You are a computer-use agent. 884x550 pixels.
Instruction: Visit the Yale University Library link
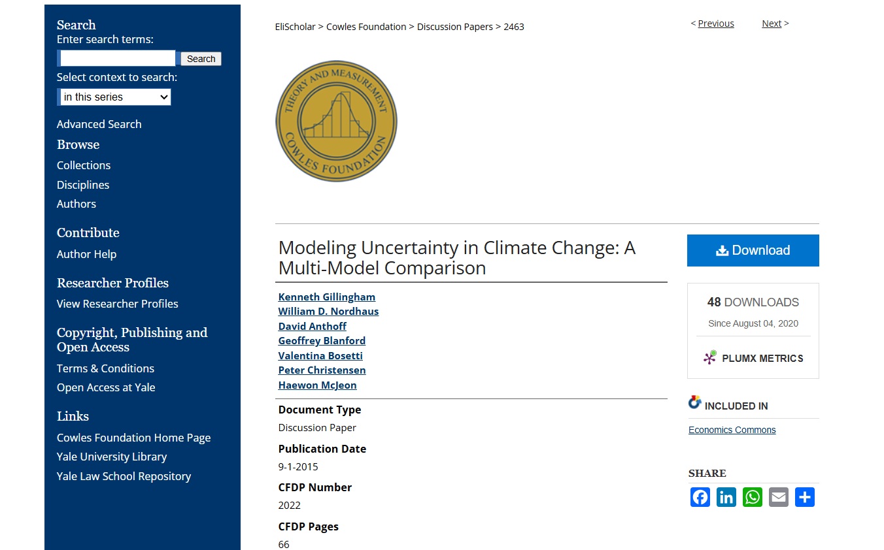pyautogui.click(x=112, y=457)
